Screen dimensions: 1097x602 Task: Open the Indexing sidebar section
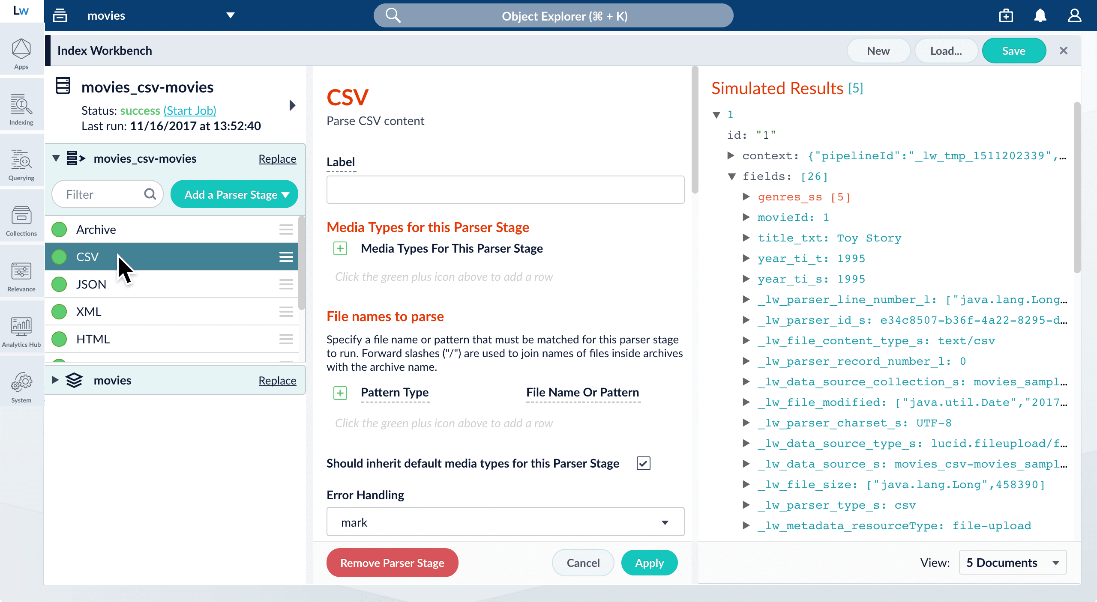(x=21, y=110)
